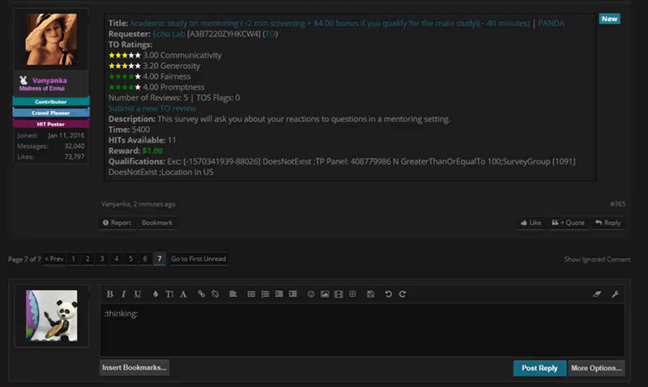Open the TO link beside requester ID
This screenshot has height=387, width=648.
coord(271,34)
